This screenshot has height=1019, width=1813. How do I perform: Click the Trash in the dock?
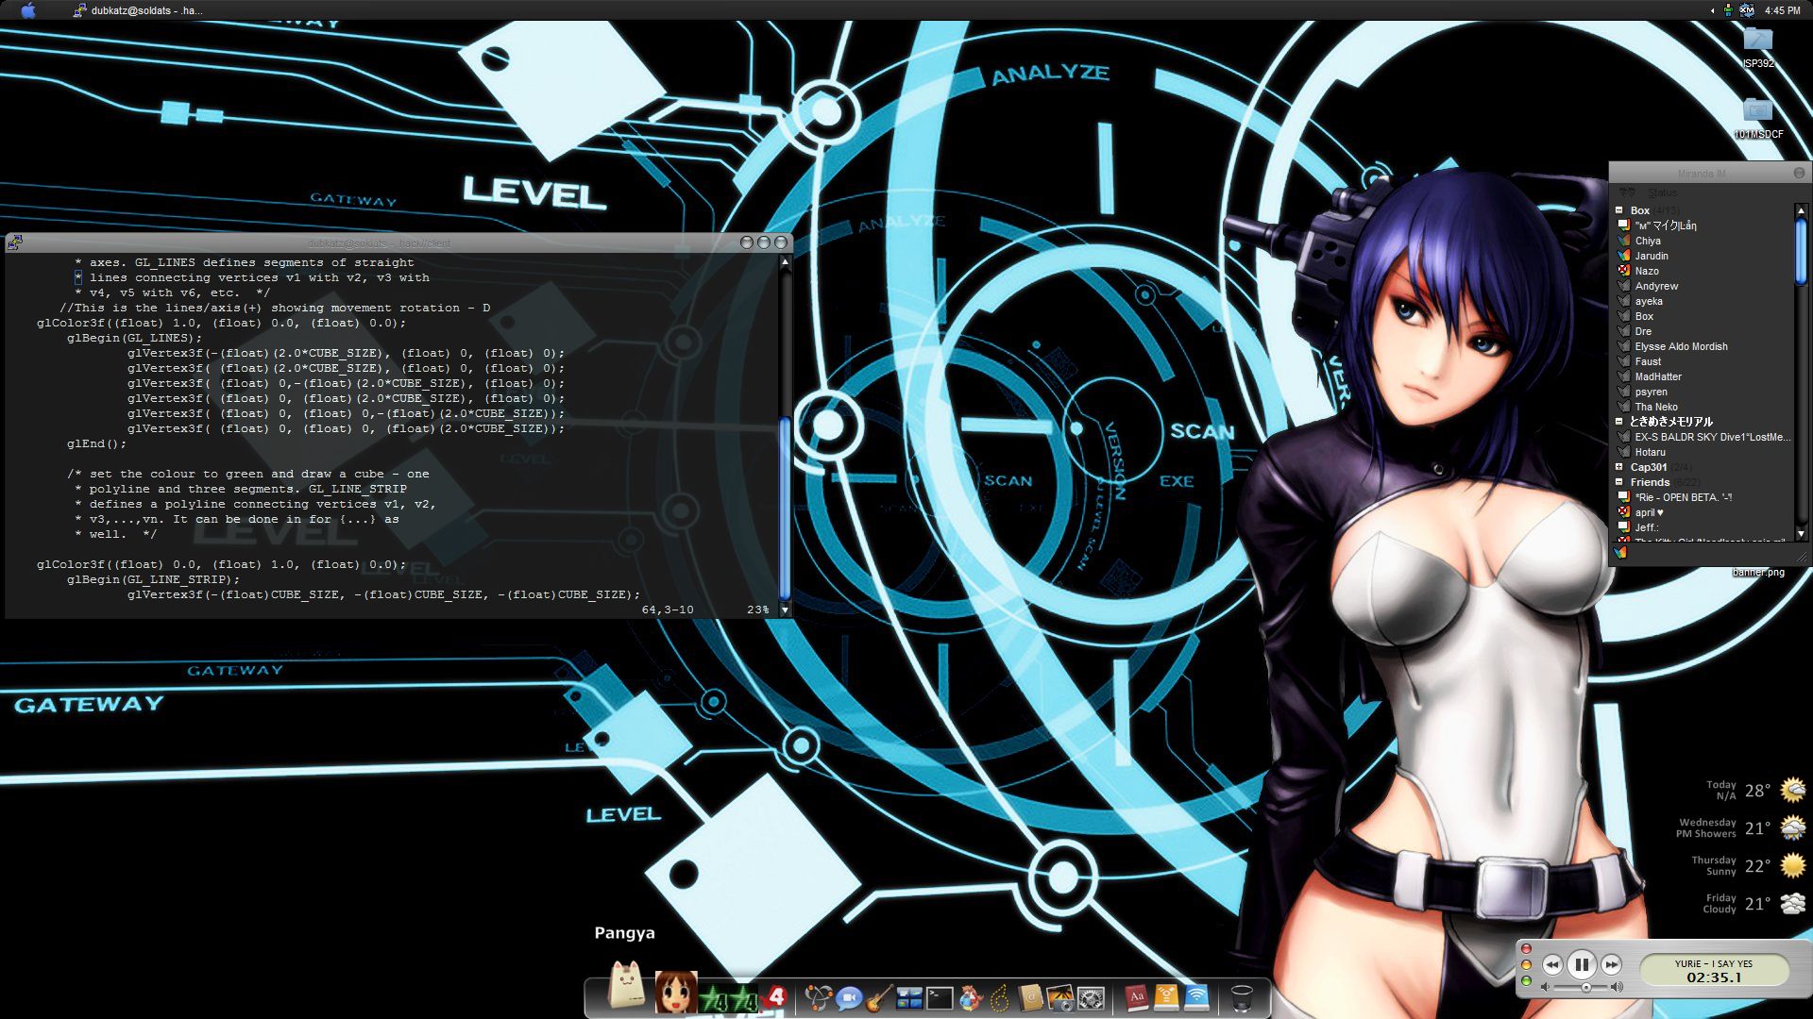(x=1242, y=997)
